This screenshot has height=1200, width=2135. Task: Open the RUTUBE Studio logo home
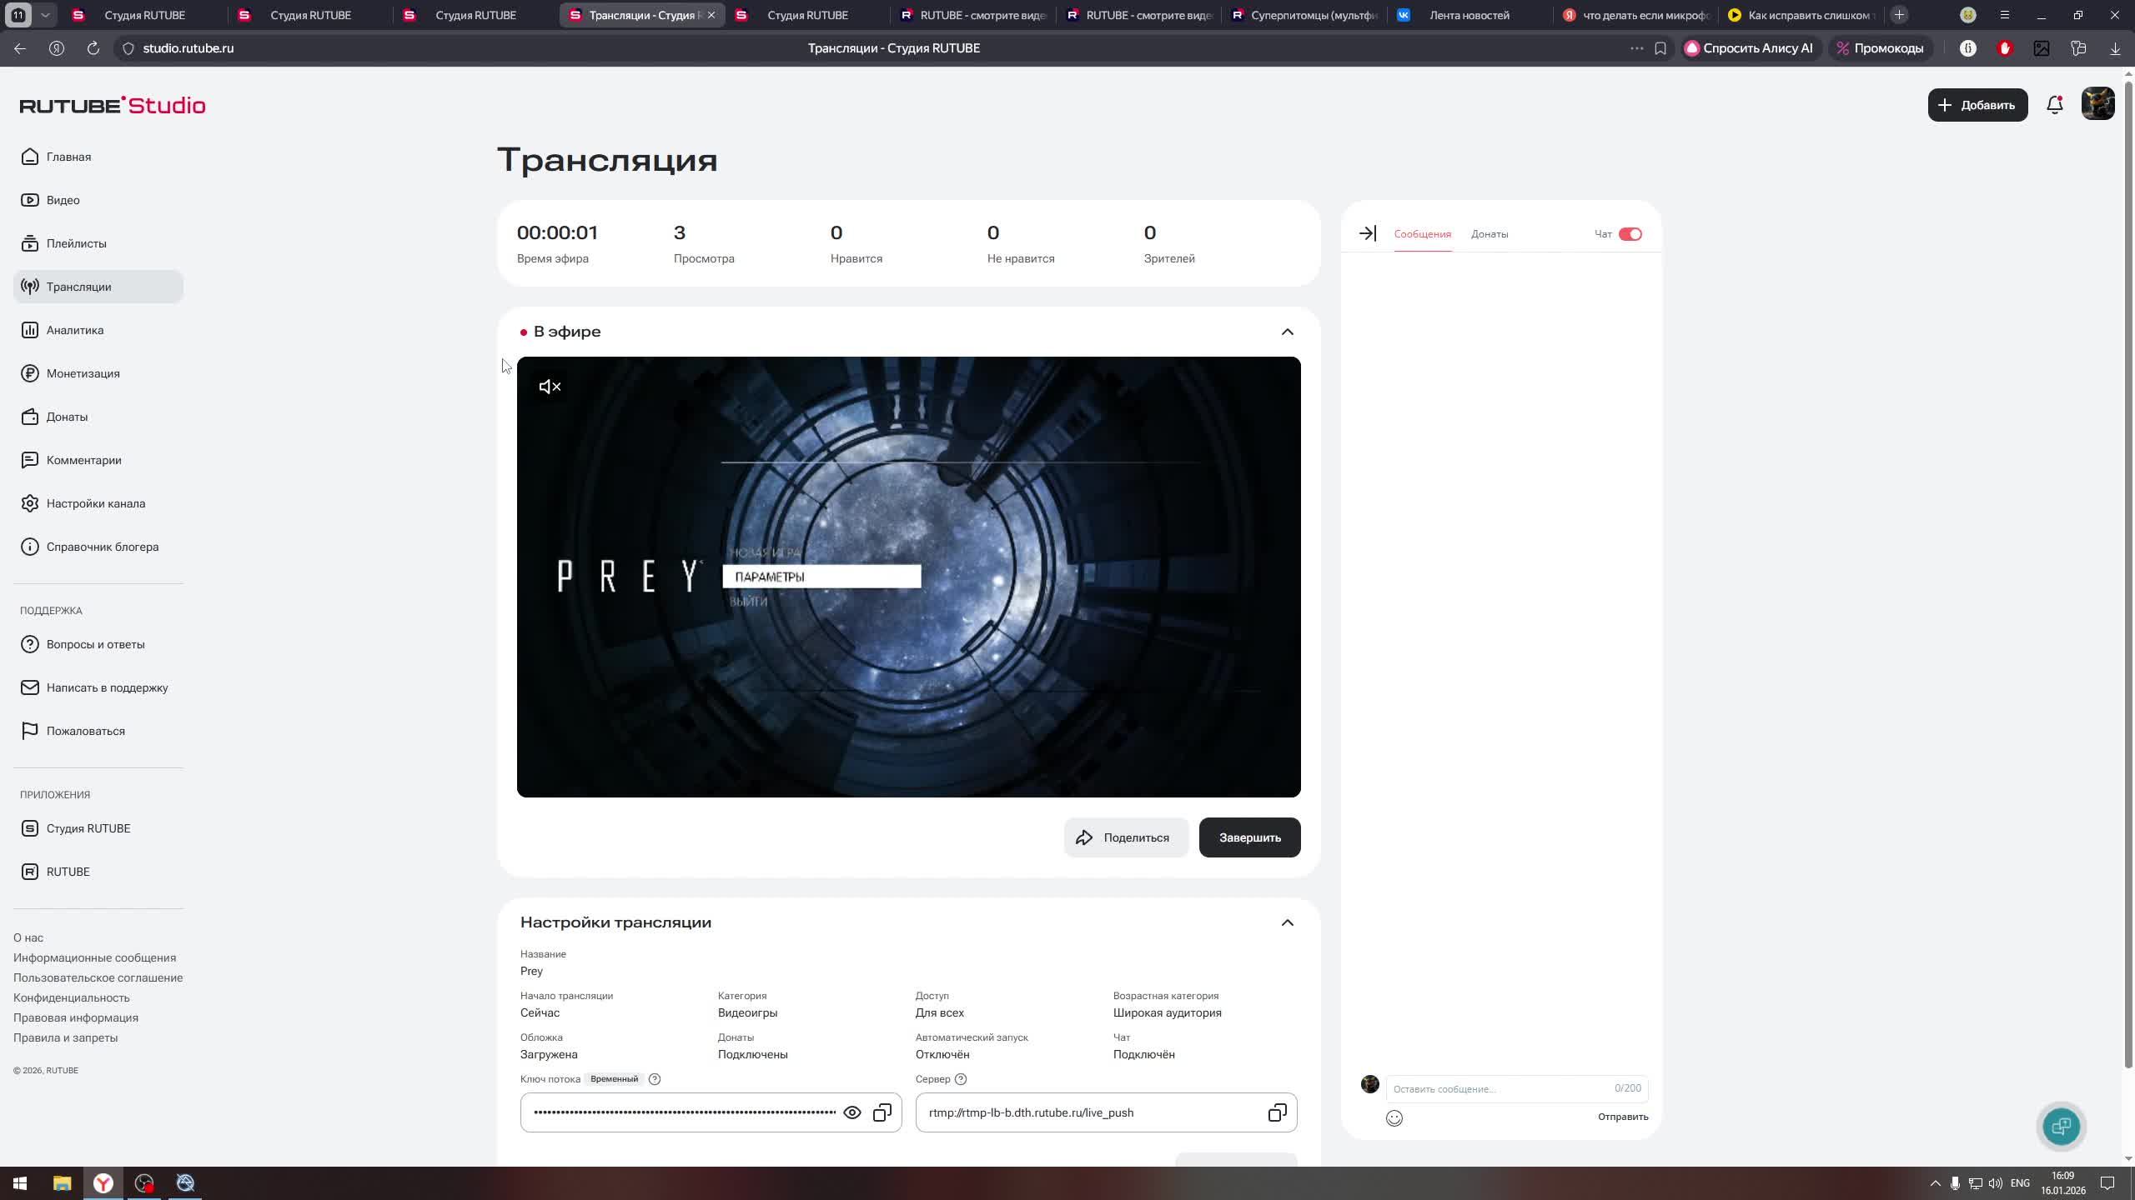tap(113, 106)
